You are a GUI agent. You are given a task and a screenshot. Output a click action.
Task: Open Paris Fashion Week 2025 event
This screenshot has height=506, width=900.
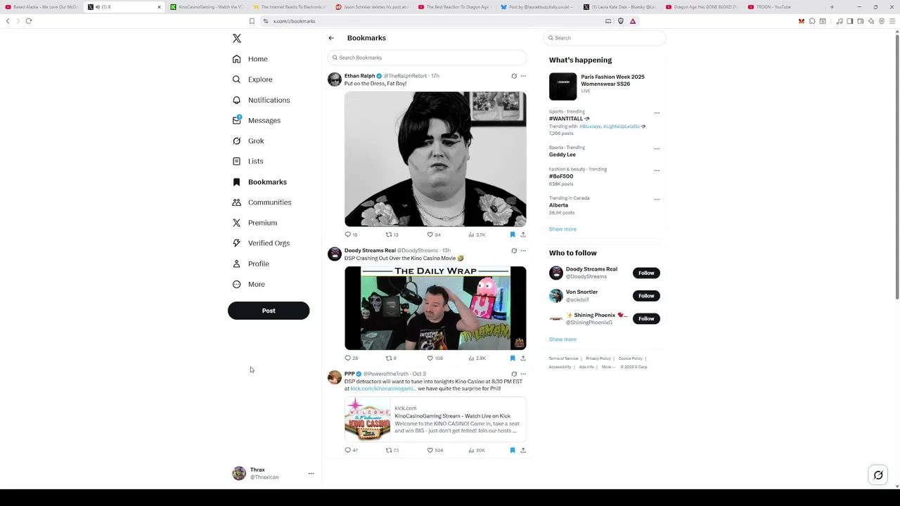coord(605,86)
